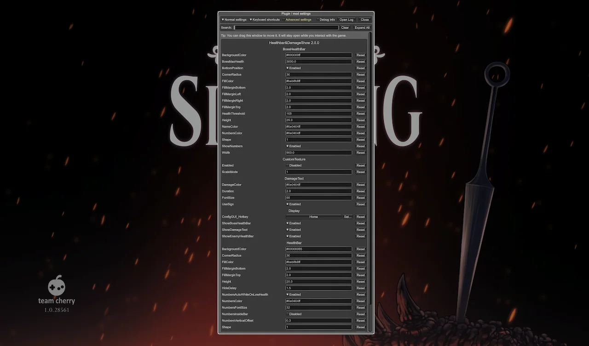Click the Duration value field
The width and height of the screenshot is (589, 346).
(x=319, y=191)
